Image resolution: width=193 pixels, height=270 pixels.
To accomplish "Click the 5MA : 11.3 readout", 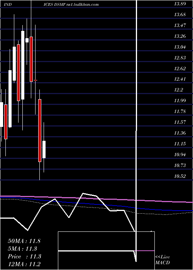I will coord(22,249).
